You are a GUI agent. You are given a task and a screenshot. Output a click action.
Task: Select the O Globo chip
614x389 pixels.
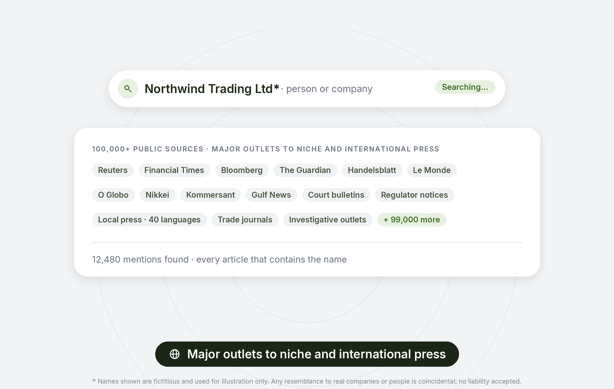[x=113, y=195]
